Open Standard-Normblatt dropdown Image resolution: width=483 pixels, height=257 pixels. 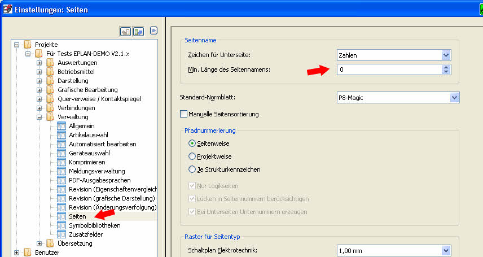[x=454, y=98]
